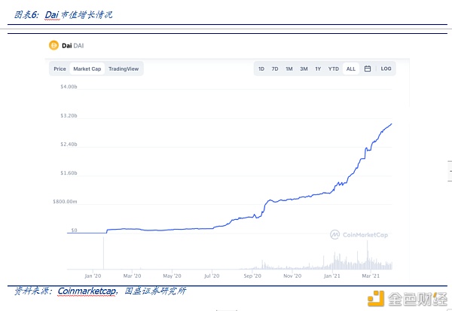Open the TradingView tab
This screenshot has width=452, height=311.
[x=124, y=69]
